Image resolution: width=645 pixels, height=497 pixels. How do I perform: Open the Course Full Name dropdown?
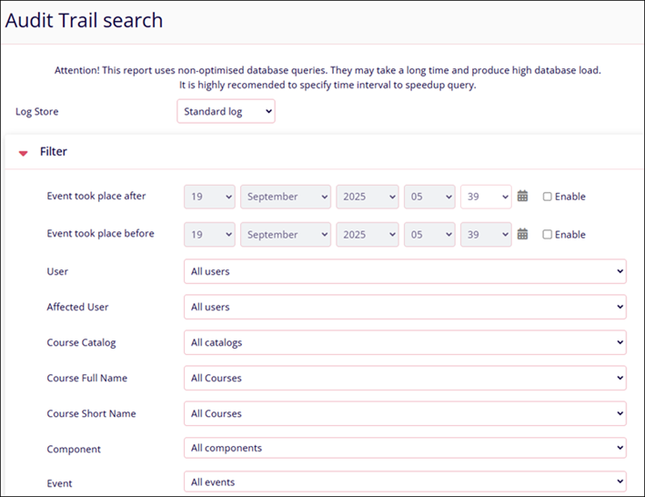(405, 378)
